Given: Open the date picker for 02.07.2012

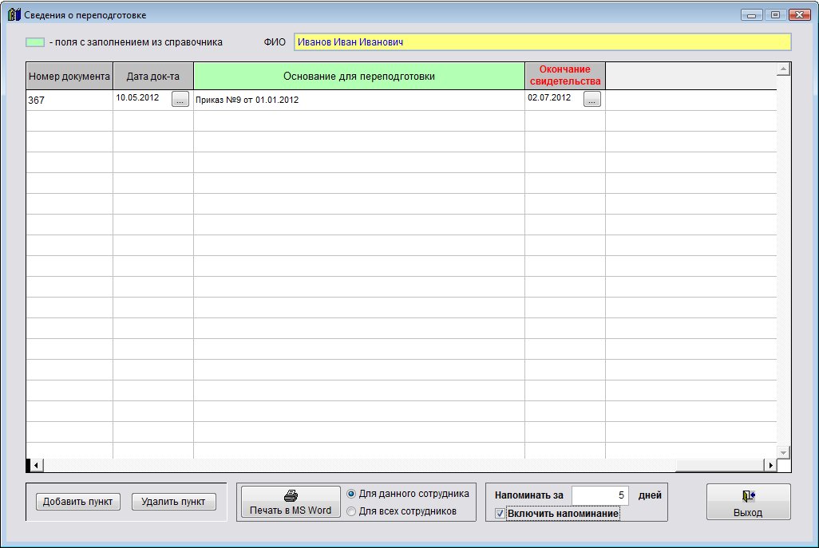Looking at the screenshot, I should 591,99.
